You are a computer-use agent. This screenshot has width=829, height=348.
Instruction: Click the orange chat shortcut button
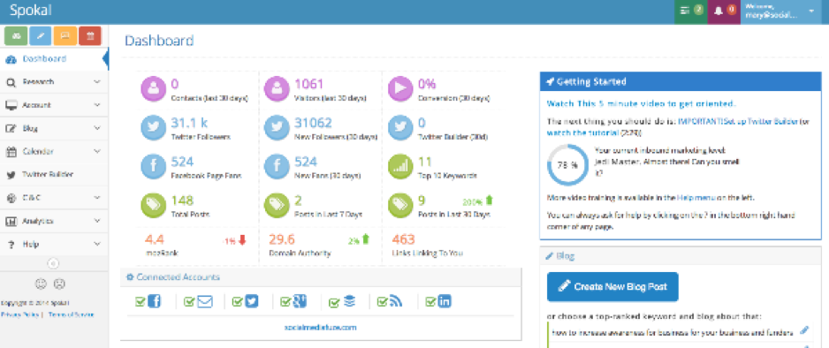65,36
